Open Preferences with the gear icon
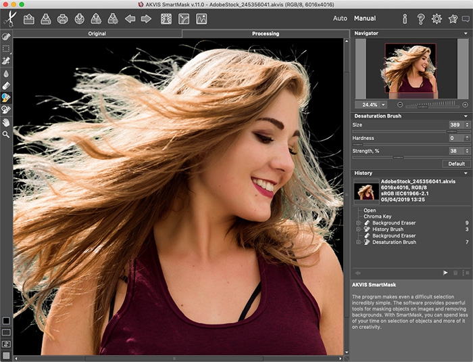 pos(437,19)
